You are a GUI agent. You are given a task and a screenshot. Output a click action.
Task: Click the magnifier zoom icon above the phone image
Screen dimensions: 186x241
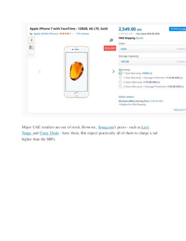111,40
